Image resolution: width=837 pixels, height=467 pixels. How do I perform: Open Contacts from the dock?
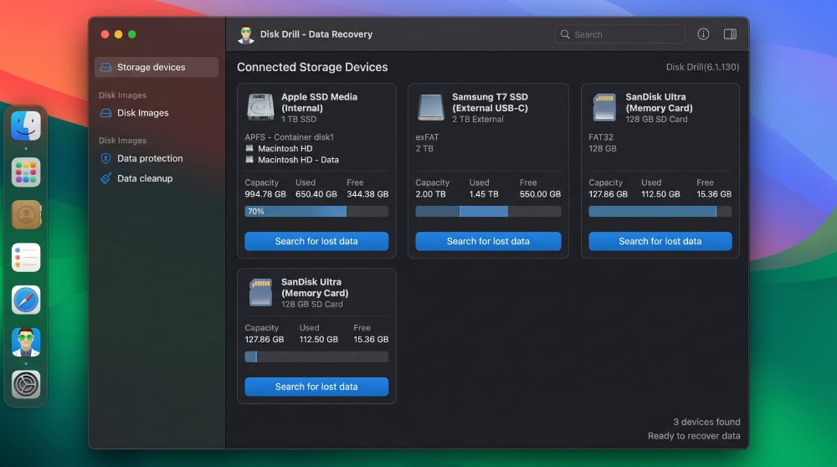(x=26, y=214)
